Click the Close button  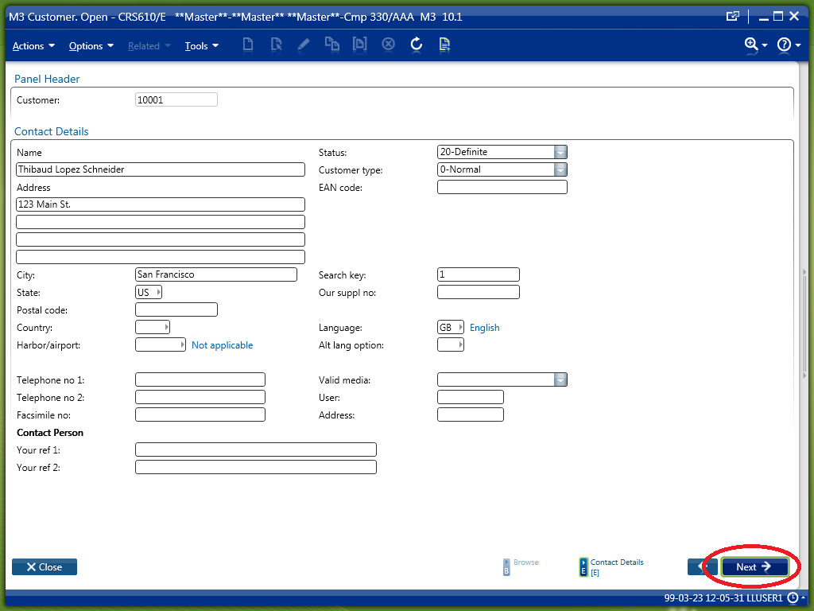coord(45,567)
